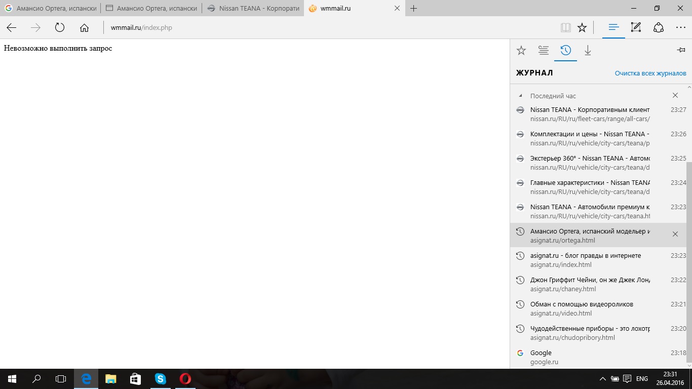Open a new tab with plus button

[x=413, y=9]
